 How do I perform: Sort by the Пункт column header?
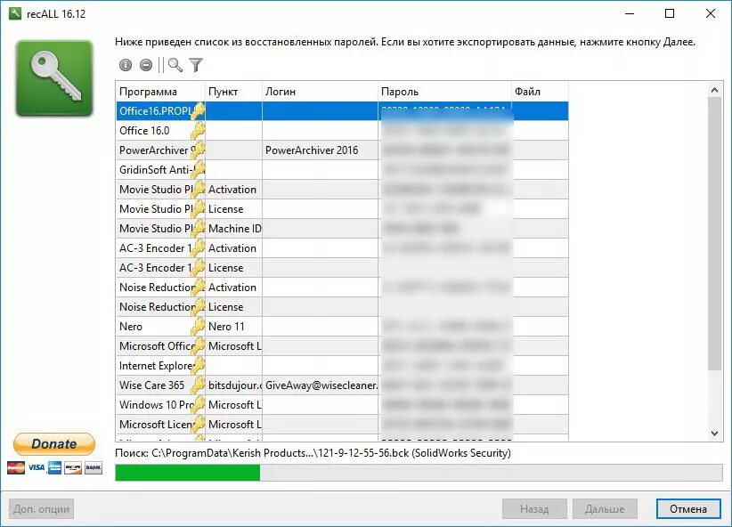233,92
